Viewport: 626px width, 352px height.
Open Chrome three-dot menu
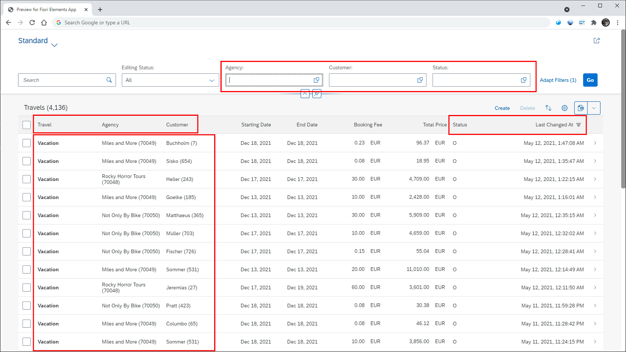click(617, 22)
